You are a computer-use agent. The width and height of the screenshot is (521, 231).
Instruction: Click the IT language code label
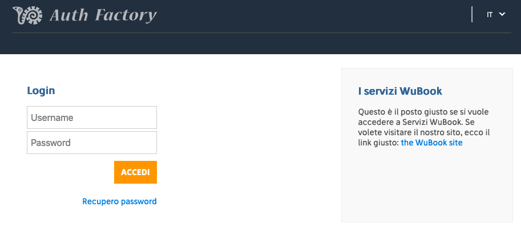tap(490, 15)
